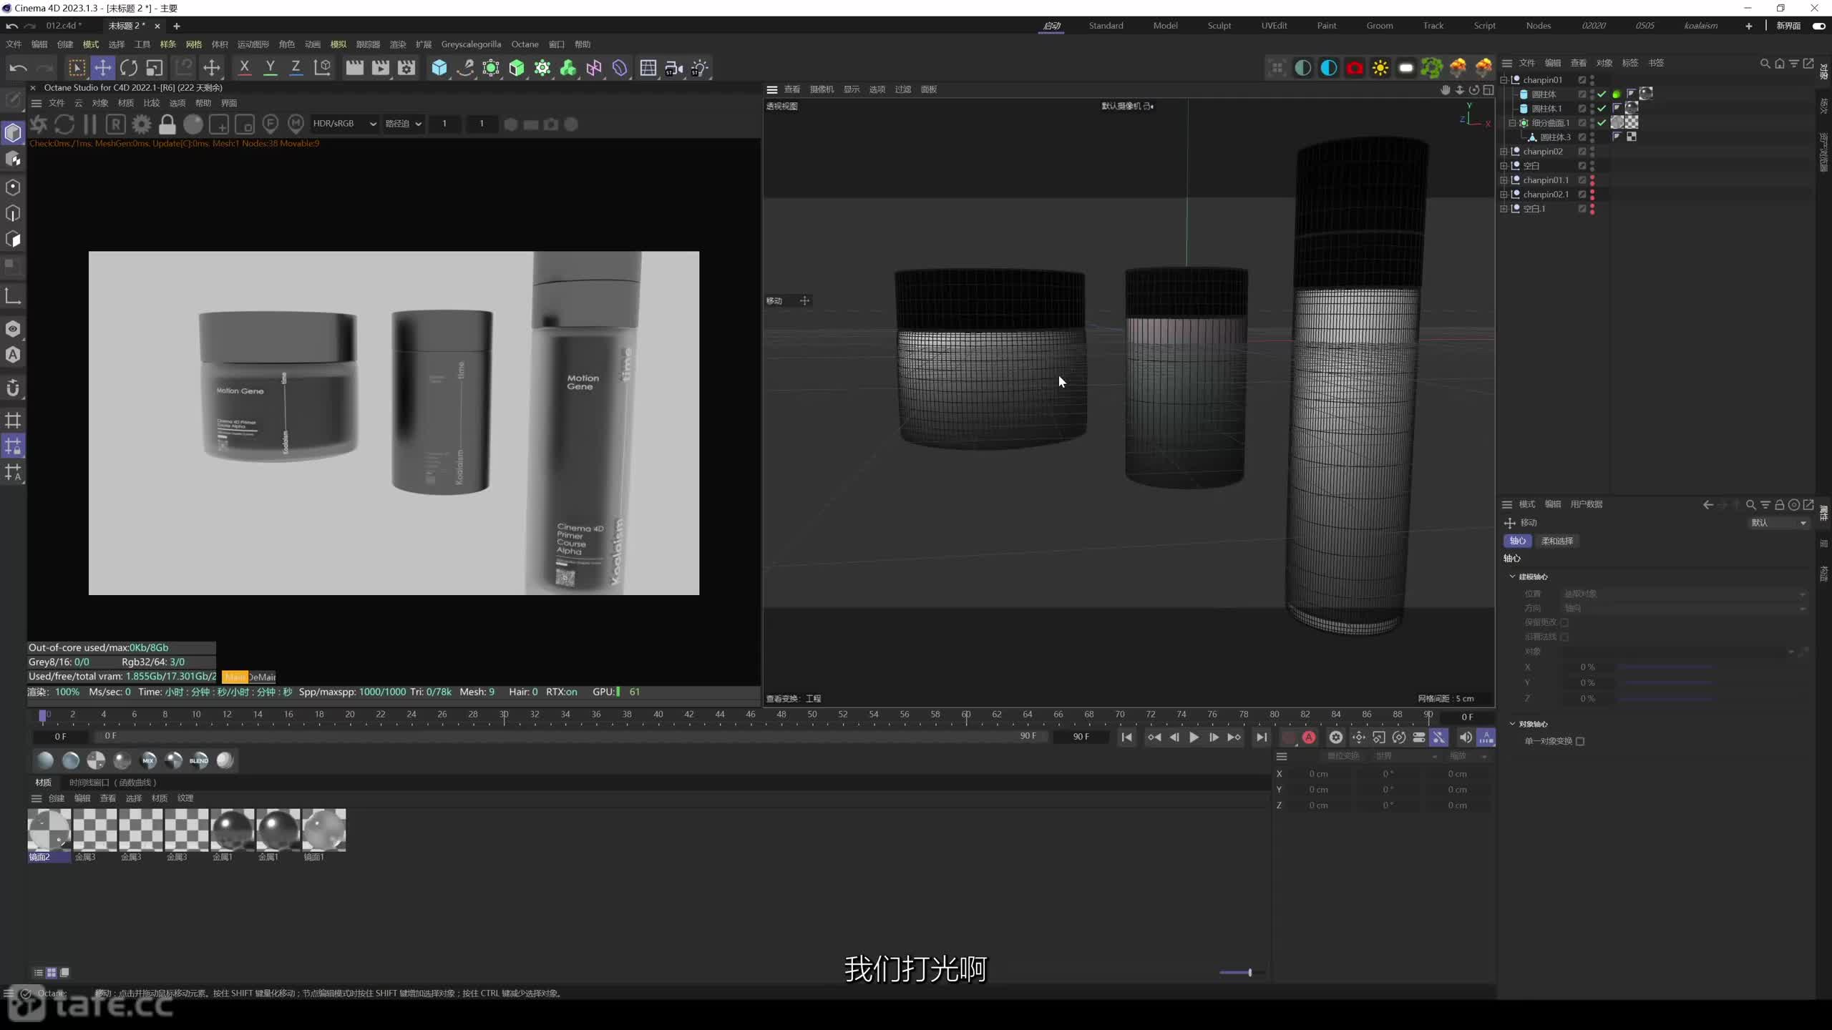Expand the chanpin02.1 tree node
The width and height of the screenshot is (1832, 1030).
(1504, 194)
